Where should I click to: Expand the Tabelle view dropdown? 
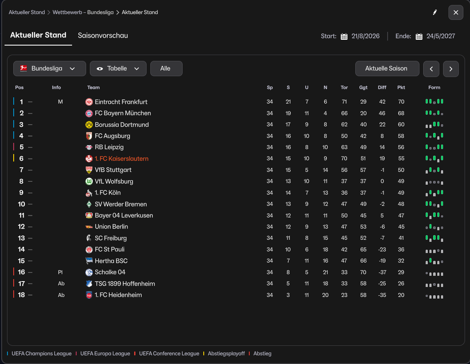tap(118, 69)
